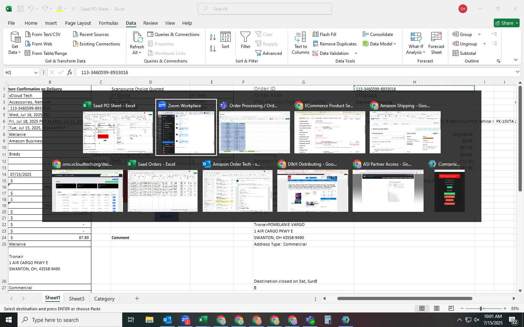Expand Data Model dropdown arrow

click(x=394, y=44)
